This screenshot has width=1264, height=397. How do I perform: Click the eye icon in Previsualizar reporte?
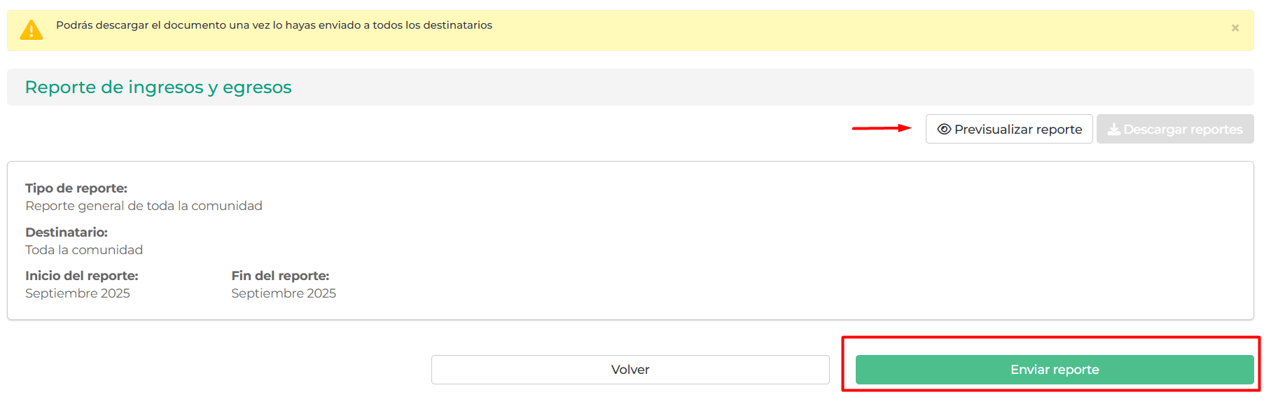click(x=944, y=129)
